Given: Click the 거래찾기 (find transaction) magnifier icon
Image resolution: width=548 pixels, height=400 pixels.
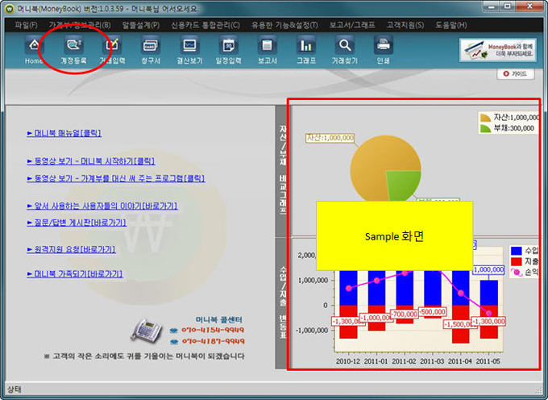Looking at the screenshot, I should point(345,50).
